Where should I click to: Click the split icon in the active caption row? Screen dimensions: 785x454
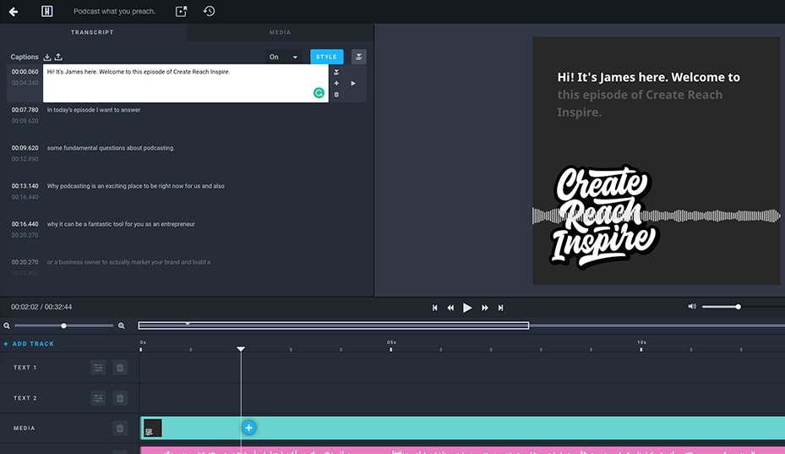[336, 72]
